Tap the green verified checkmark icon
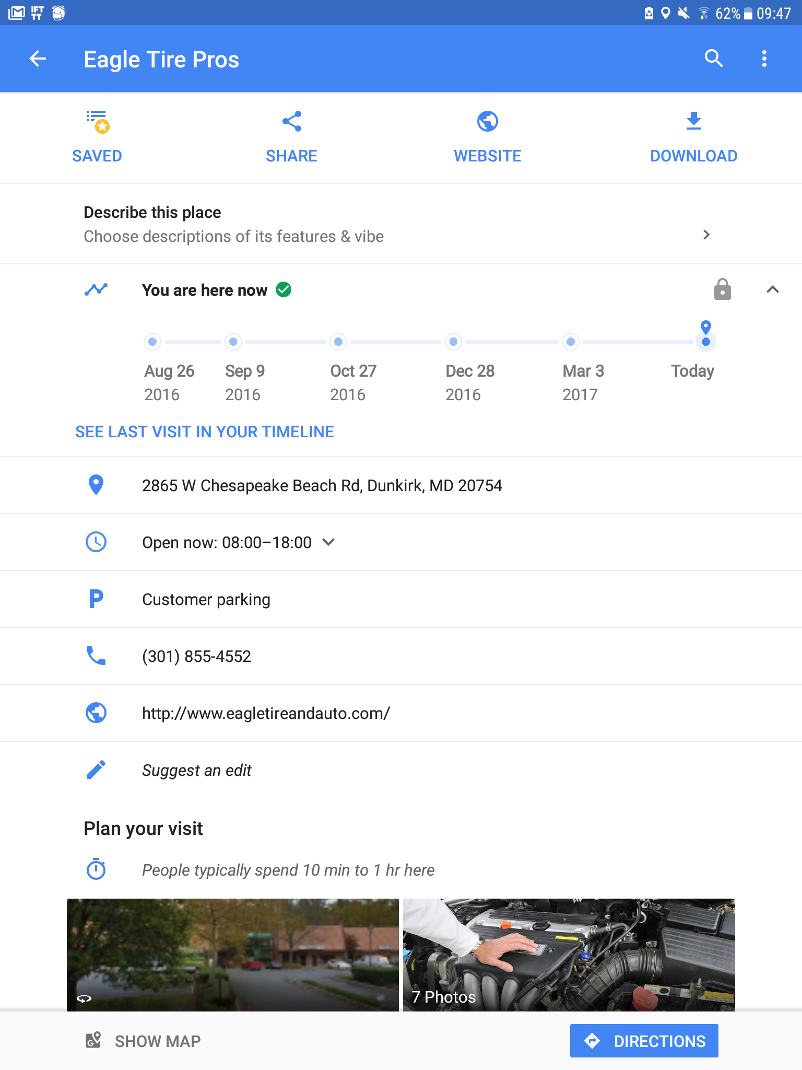Viewport: 802px width, 1070px height. pos(284,289)
